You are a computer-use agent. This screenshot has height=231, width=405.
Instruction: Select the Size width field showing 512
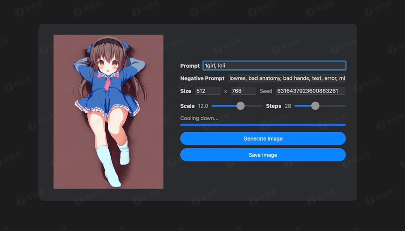(x=208, y=91)
